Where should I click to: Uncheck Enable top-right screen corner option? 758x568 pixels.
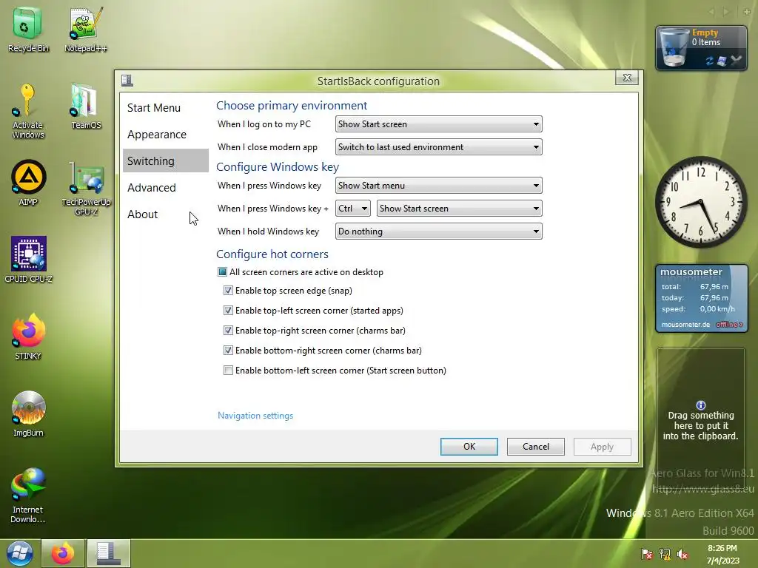coord(228,331)
